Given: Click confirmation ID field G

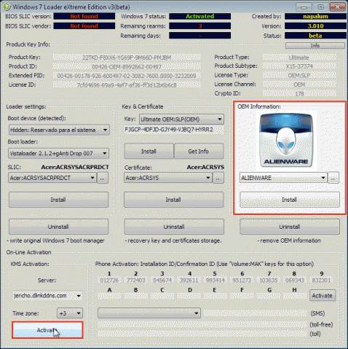Looking at the screenshot, I should pyautogui.click(x=269, y=296).
